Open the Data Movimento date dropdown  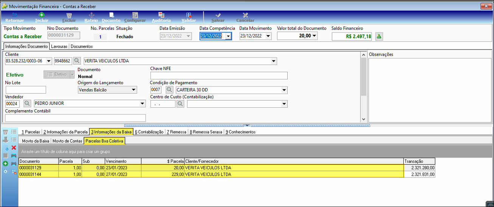[268, 36]
